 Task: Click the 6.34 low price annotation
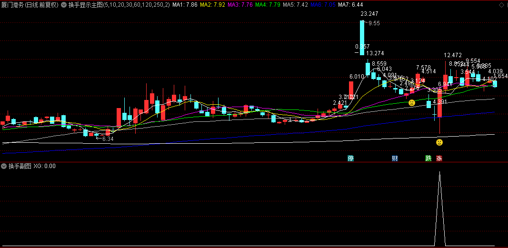[108, 139]
